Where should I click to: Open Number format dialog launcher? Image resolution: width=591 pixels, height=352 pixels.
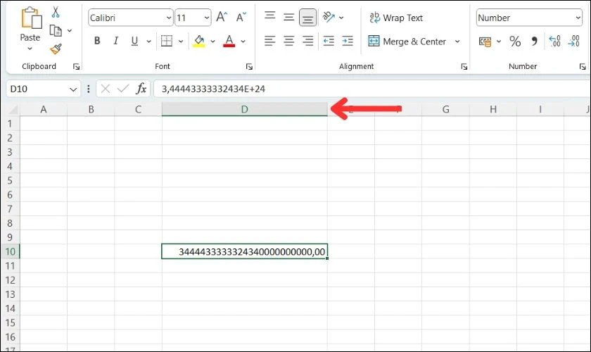(x=583, y=67)
